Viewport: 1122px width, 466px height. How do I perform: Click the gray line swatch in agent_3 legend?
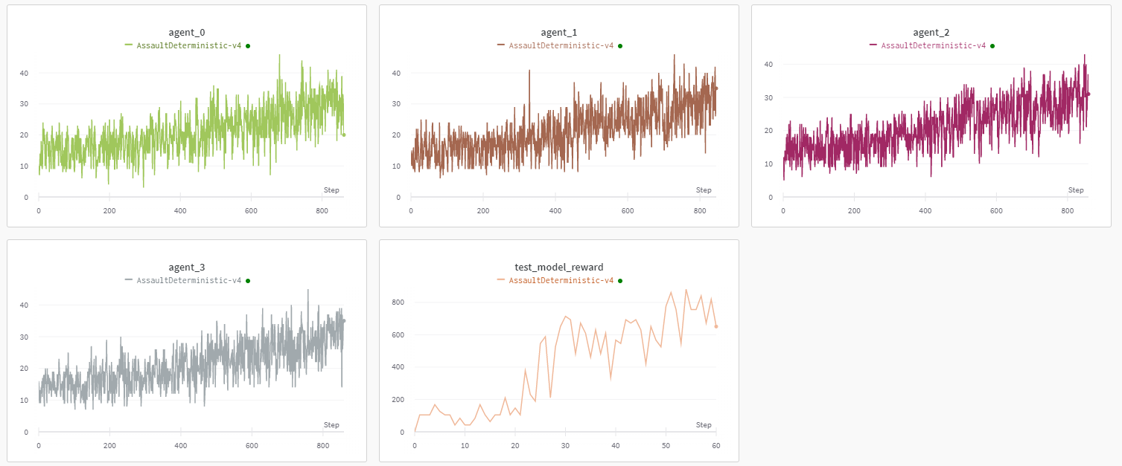pos(129,280)
